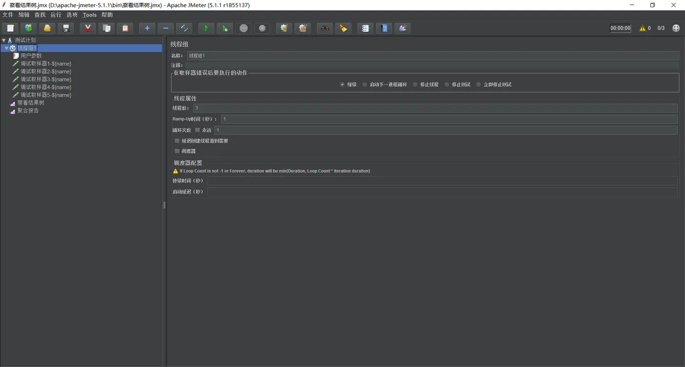
Task: Click the 线程数 input field
Action: (x=435, y=108)
